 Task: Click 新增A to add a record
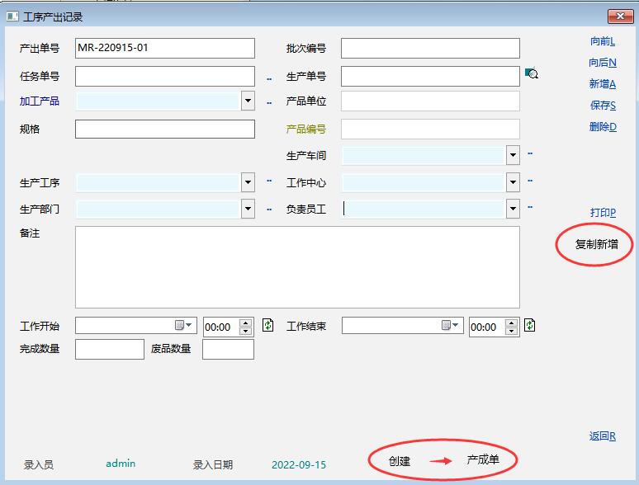click(603, 84)
